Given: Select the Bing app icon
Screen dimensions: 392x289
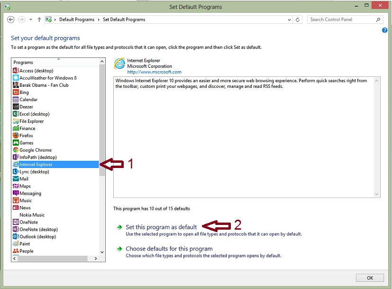Looking at the screenshot, I should 16,93.
